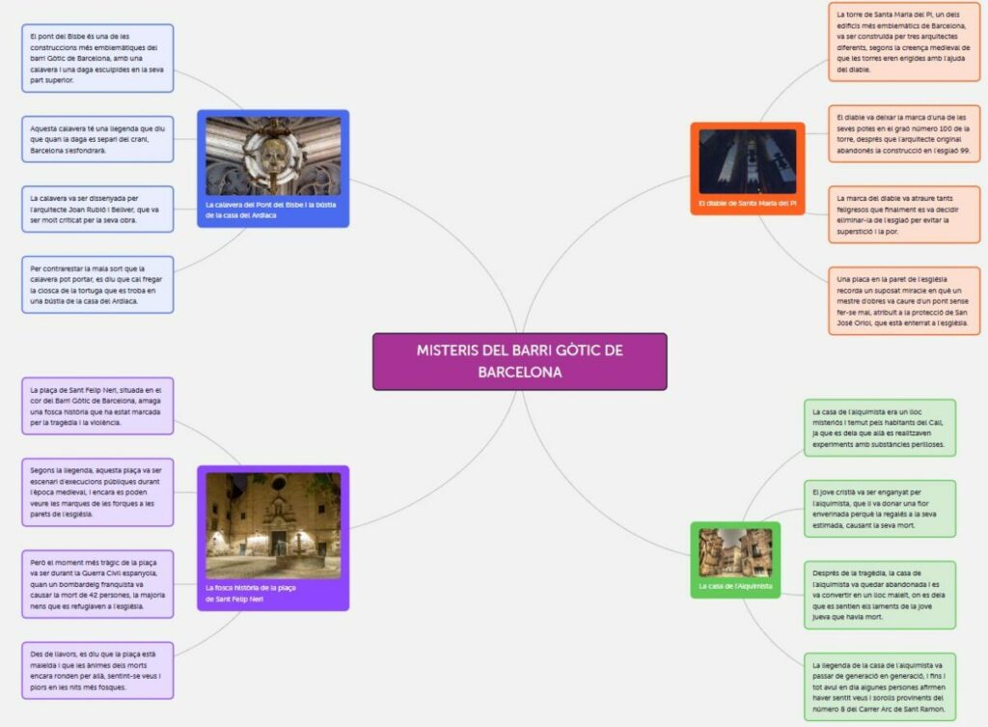Select the Casa de l'Alquimista photo

[x=735, y=551]
